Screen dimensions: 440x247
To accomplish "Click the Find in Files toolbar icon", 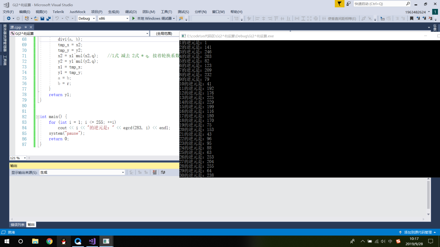I will (x=181, y=18).
